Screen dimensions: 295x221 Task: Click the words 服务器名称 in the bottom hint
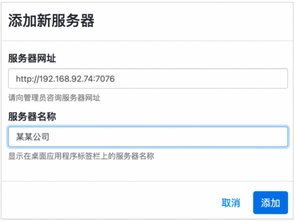tap(135, 156)
